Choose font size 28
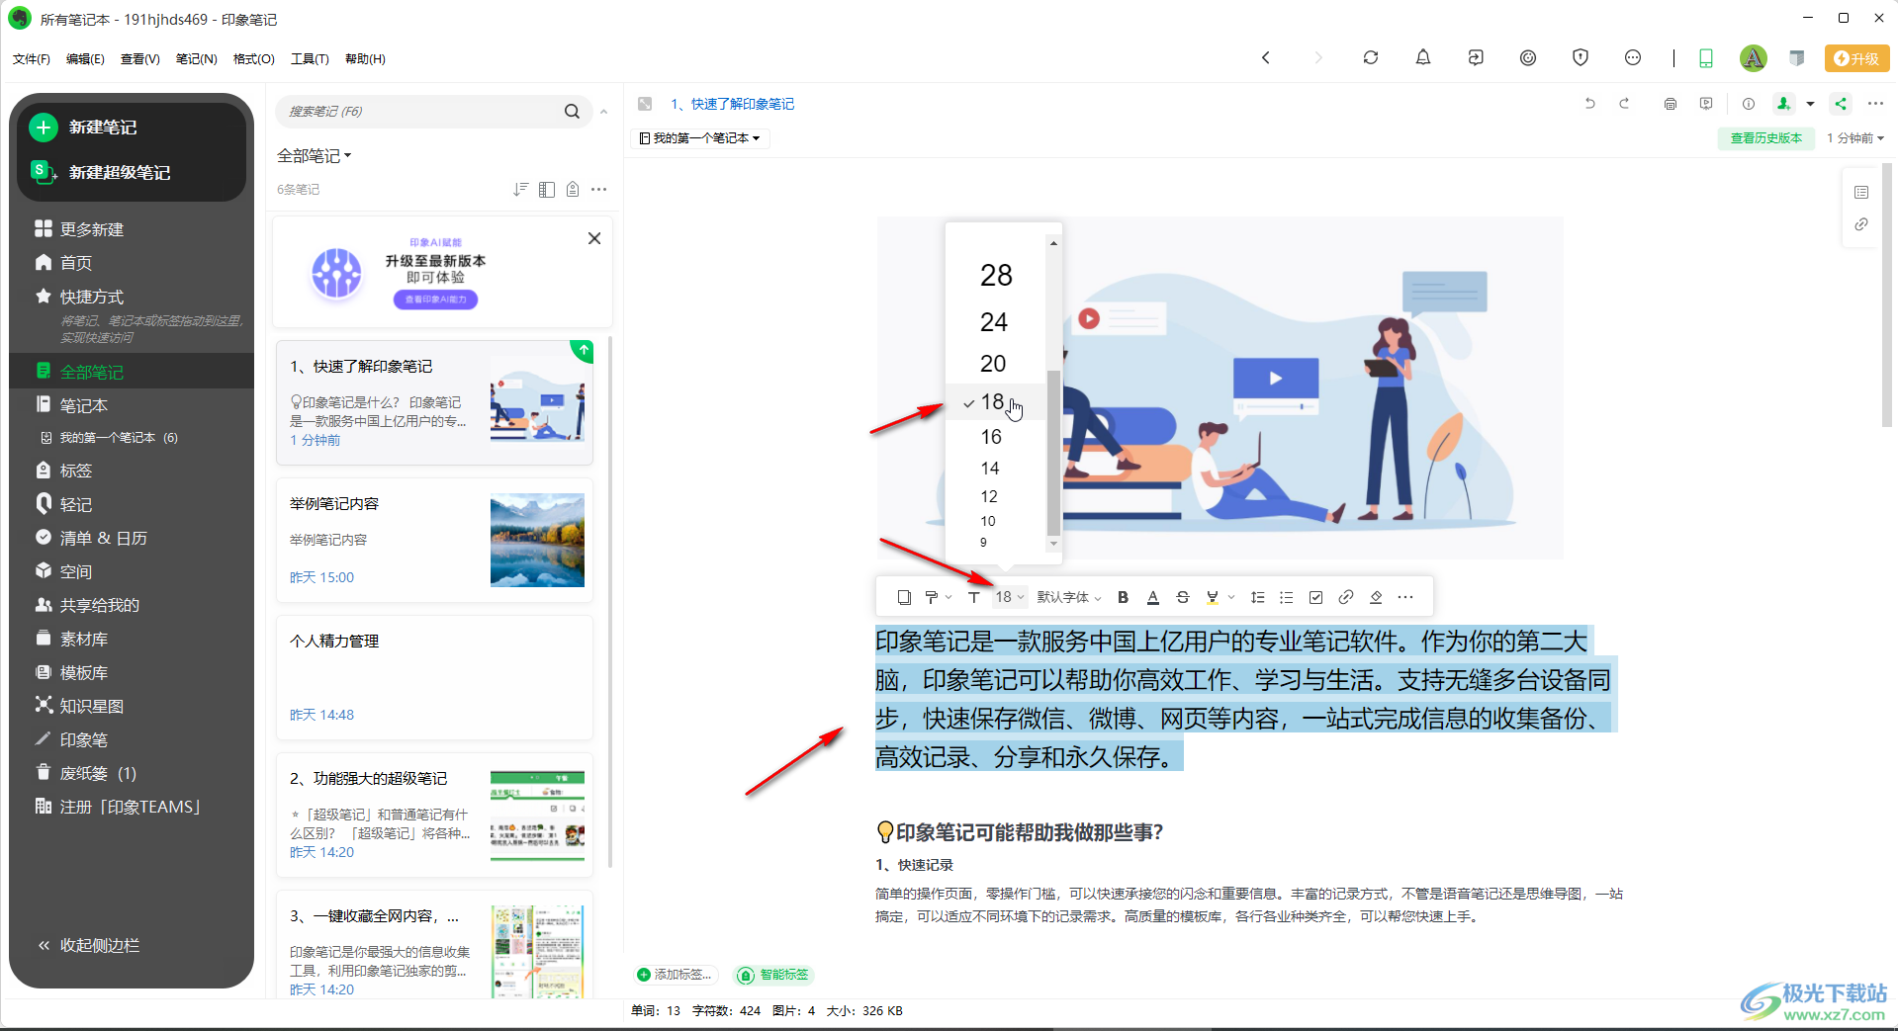The image size is (1898, 1031). 996,275
